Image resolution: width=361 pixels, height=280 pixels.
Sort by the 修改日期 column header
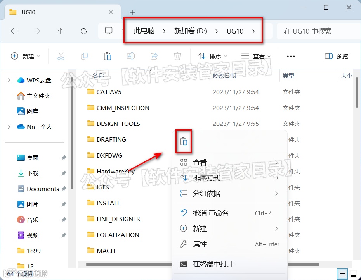[224, 76]
